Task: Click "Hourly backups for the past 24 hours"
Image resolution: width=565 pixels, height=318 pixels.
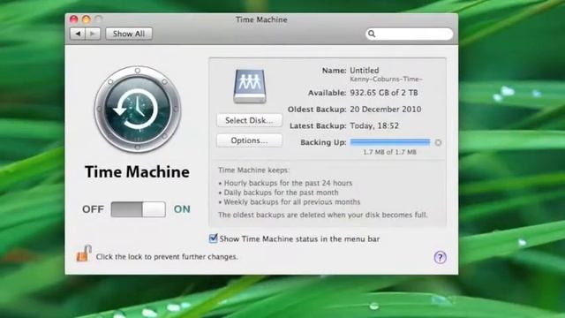Action: click(x=289, y=183)
